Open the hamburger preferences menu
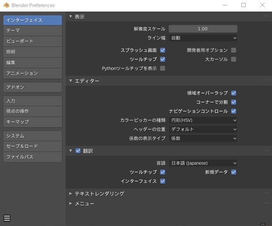This screenshot has width=272, height=226. 7,218
